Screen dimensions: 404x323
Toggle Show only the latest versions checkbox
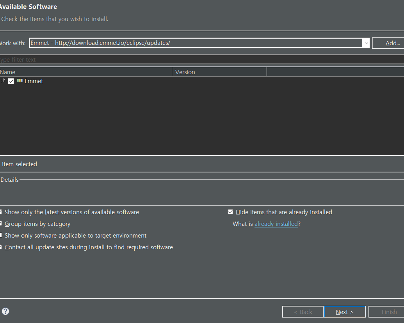[x=1, y=212]
